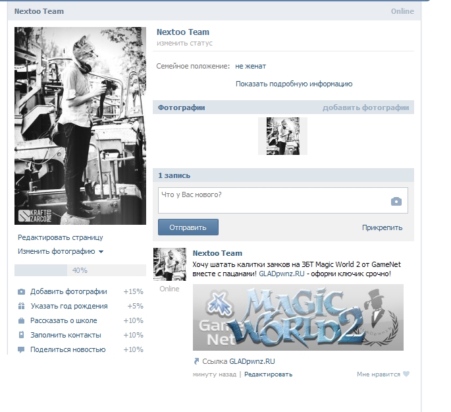451x412 pixels.
Task: Open the large profile photo
Action: tap(80, 126)
